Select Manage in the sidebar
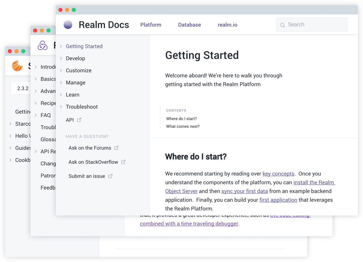This screenshot has height=262, width=363. click(x=76, y=83)
